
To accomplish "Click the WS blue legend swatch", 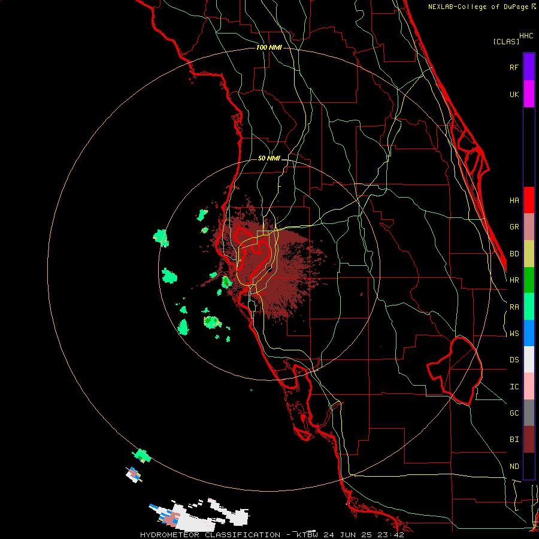I will coord(529,333).
